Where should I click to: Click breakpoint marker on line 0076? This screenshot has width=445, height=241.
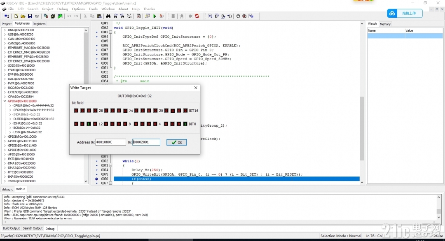pos(96,179)
